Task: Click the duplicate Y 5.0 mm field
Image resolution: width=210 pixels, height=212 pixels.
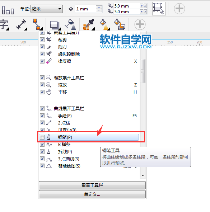Action: (126, 12)
